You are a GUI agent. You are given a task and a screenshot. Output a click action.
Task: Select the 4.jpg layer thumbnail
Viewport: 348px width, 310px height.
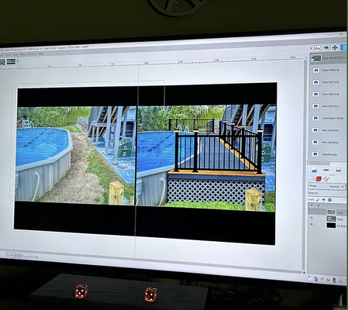[x=331, y=219]
